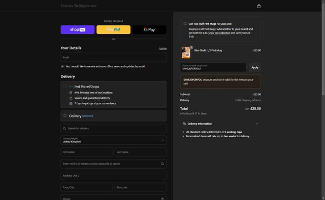
Task: Focus the Email input field
Action: [x=113, y=57]
